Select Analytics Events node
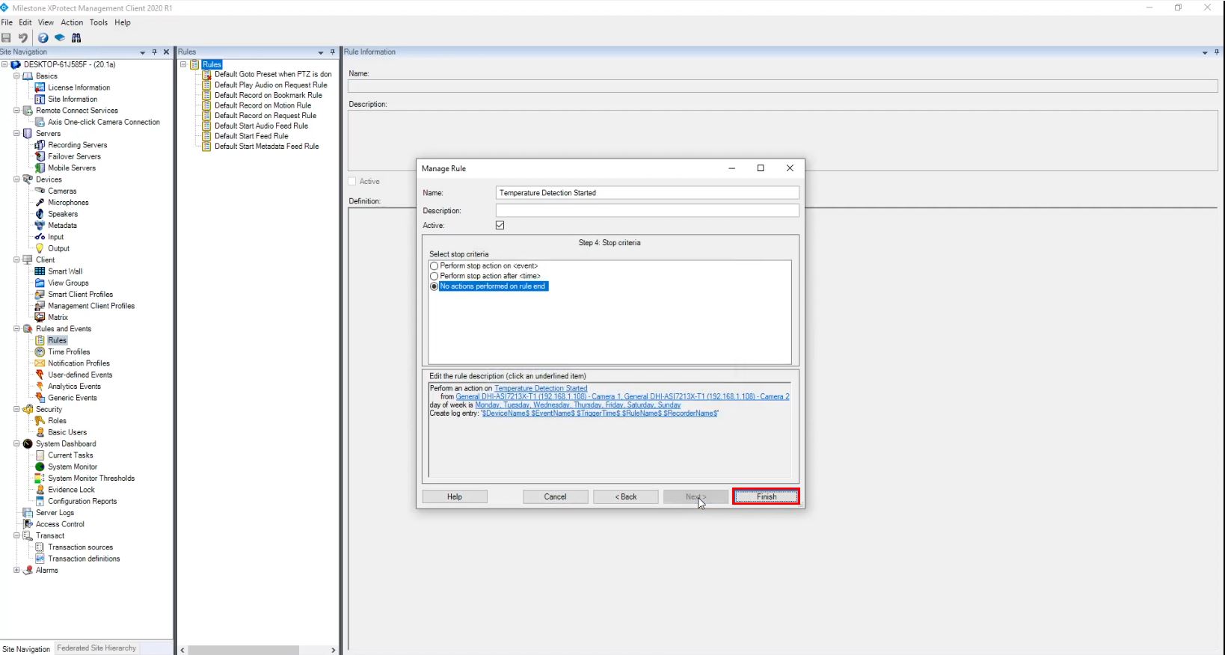Image resolution: width=1225 pixels, height=655 pixels. click(74, 387)
